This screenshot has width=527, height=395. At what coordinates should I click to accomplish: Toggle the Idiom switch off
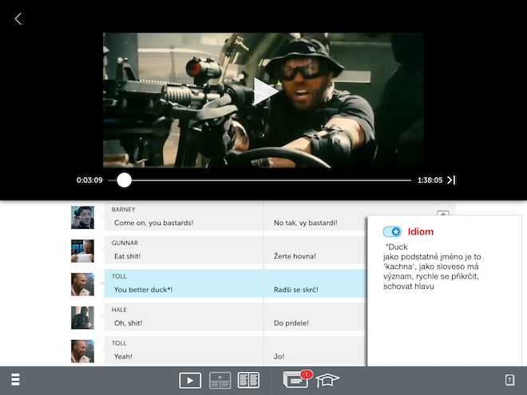392,231
